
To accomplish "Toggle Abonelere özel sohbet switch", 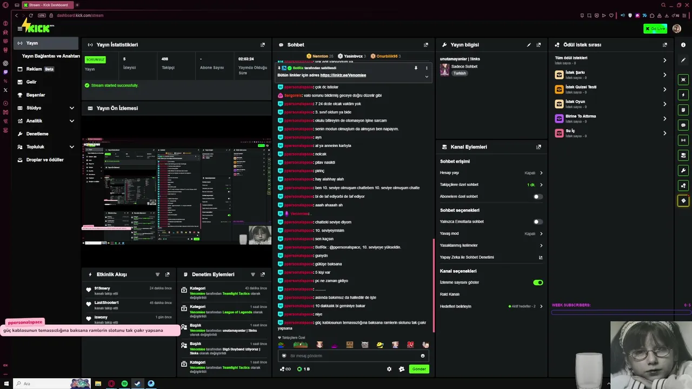I will pos(537,197).
